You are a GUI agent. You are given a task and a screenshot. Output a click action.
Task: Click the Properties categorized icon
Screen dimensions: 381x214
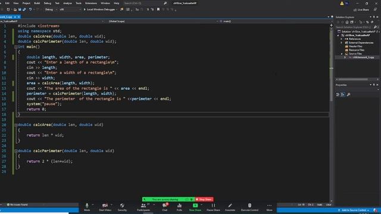point(338,95)
